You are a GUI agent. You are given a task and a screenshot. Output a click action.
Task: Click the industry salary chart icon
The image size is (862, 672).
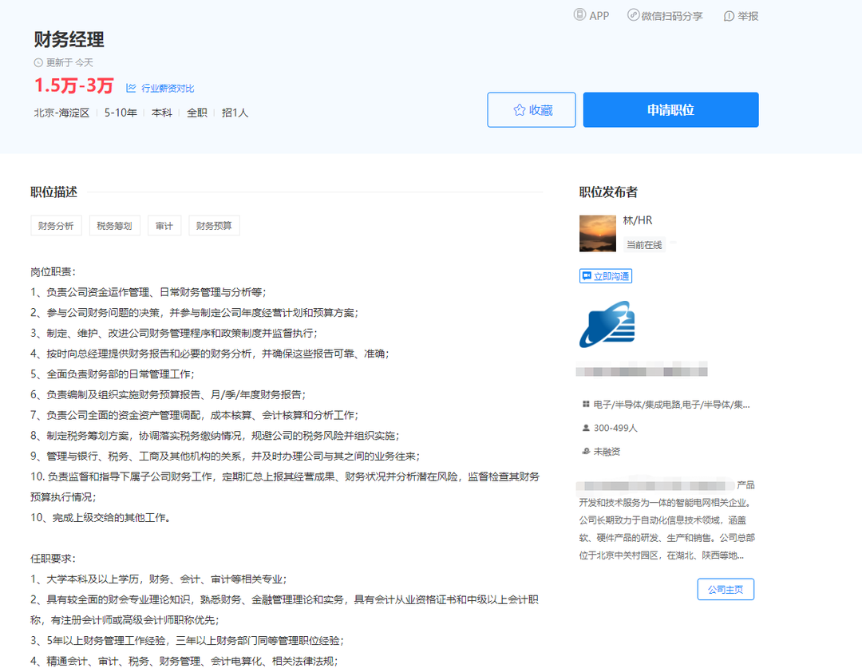click(x=131, y=88)
